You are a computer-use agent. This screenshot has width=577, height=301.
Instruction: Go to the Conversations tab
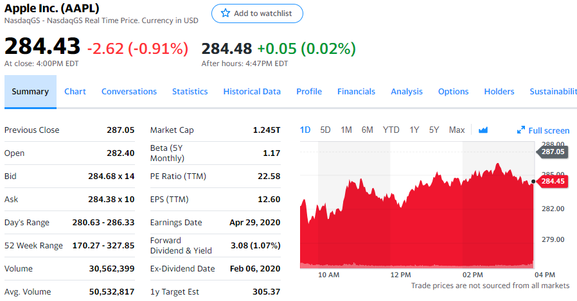[x=129, y=91]
